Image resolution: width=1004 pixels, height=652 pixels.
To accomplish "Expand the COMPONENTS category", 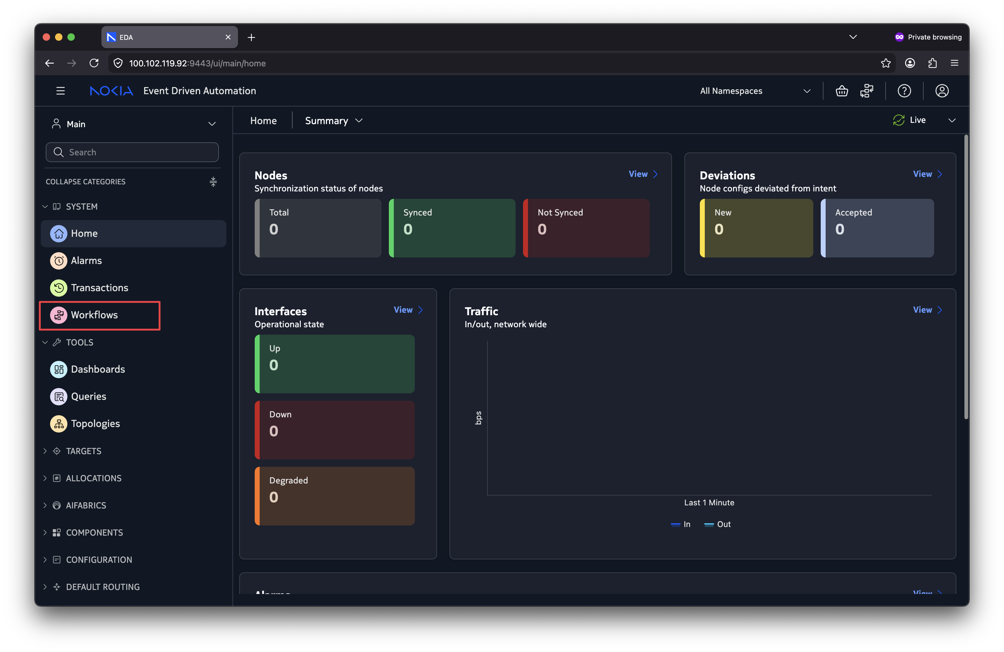I will (45, 533).
